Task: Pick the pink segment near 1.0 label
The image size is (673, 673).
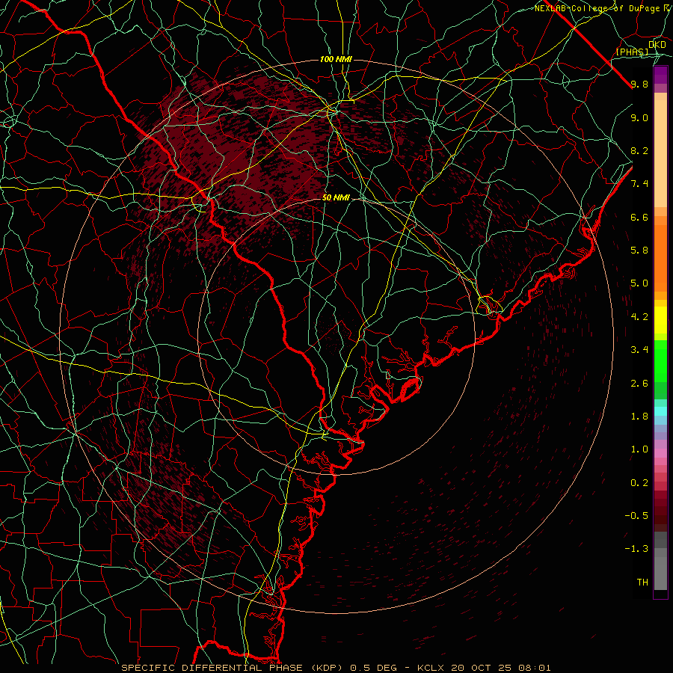Action: click(660, 453)
